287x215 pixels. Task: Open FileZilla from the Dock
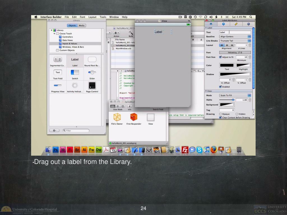click(x=185, y=150)
